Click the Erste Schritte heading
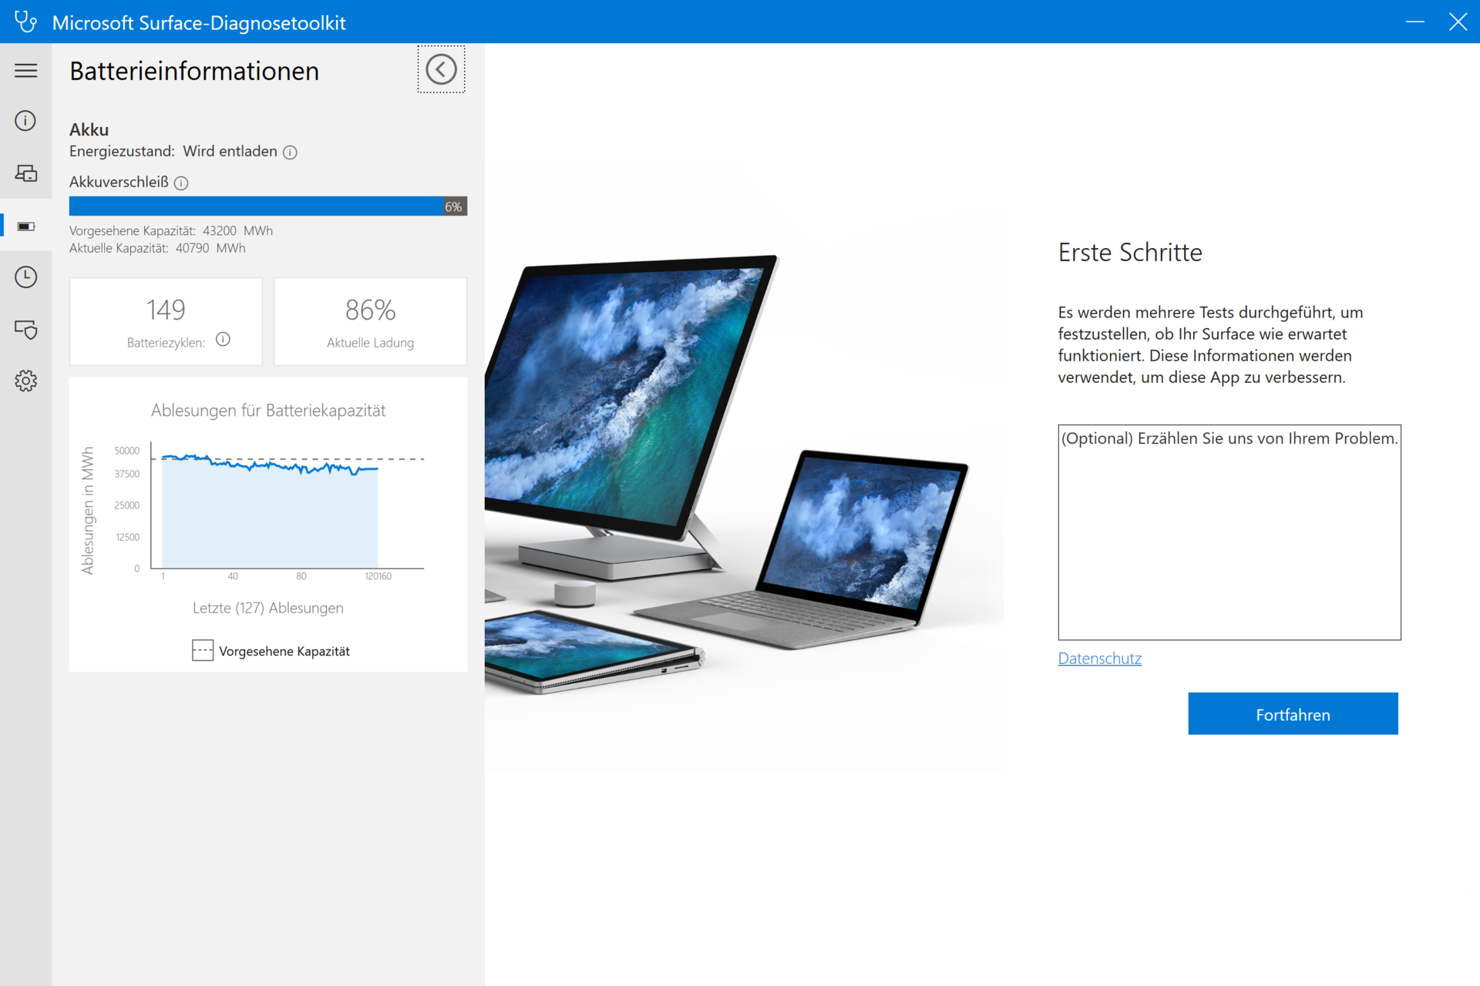Image resolution: width=1480 pixels, height=986 pixels. [x=1130, y=253]
